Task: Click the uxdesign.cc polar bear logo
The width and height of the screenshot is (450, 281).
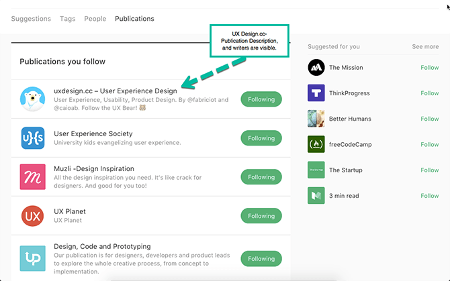Action: pyautogui.click(x=32, y=99)
